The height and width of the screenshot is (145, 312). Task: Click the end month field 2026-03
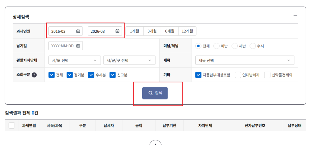tap(105, 31)
